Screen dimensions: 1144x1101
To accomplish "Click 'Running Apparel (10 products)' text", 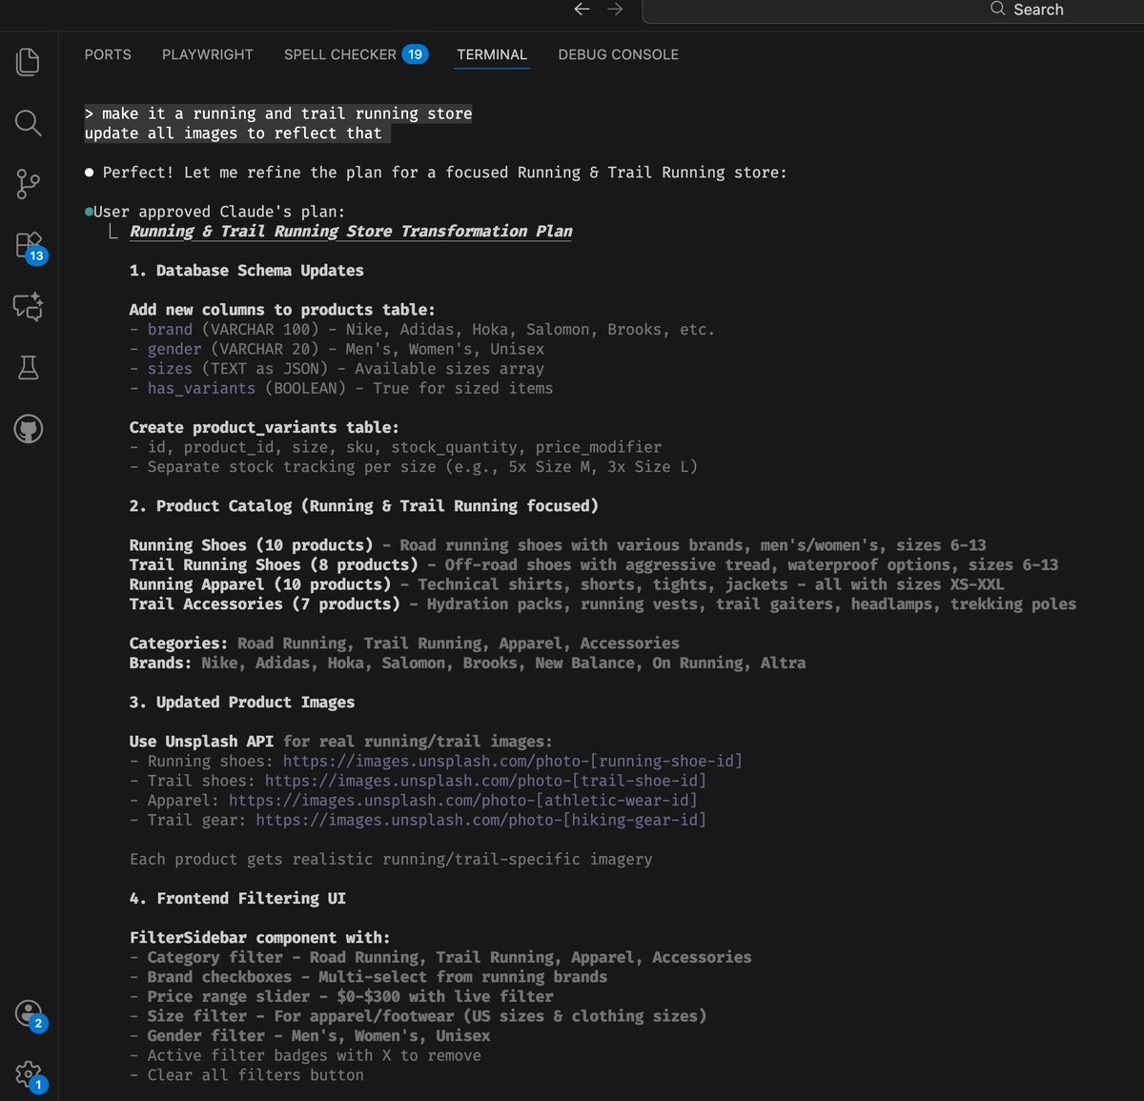I will [260, 584].
